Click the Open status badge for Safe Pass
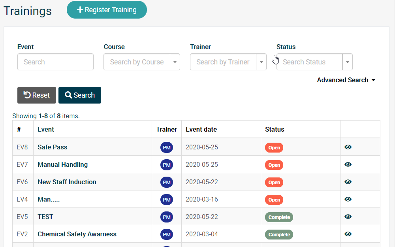The image size is (395, 247). pyautogui.click(x=274, y=148)
